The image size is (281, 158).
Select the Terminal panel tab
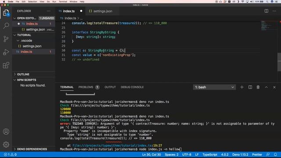point(67,87)
